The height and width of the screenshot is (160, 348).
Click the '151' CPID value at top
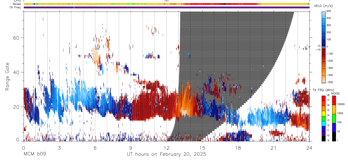[x=166, y=1]
